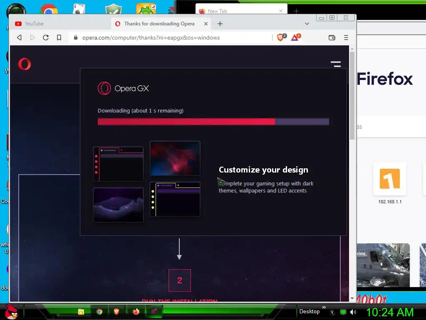Click the scrollbar down arrow
The width and height of the screenshot is (426, 320).
tap(352, 298)
